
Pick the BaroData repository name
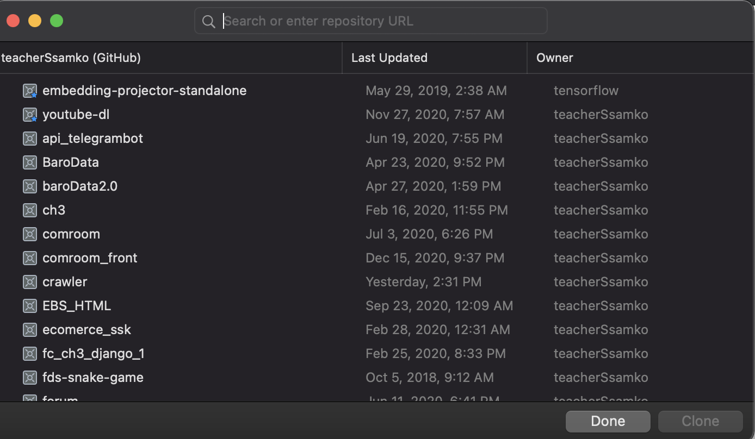71,162
